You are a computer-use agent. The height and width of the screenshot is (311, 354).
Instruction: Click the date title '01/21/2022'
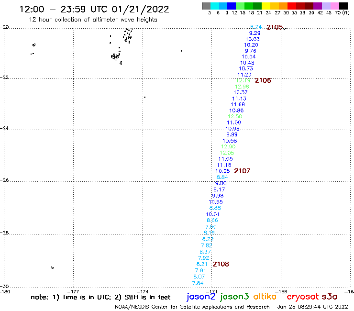point(140,10)
